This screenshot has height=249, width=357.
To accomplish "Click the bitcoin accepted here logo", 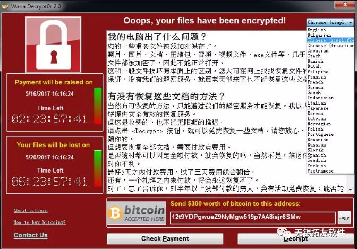I will click(137, 213).
